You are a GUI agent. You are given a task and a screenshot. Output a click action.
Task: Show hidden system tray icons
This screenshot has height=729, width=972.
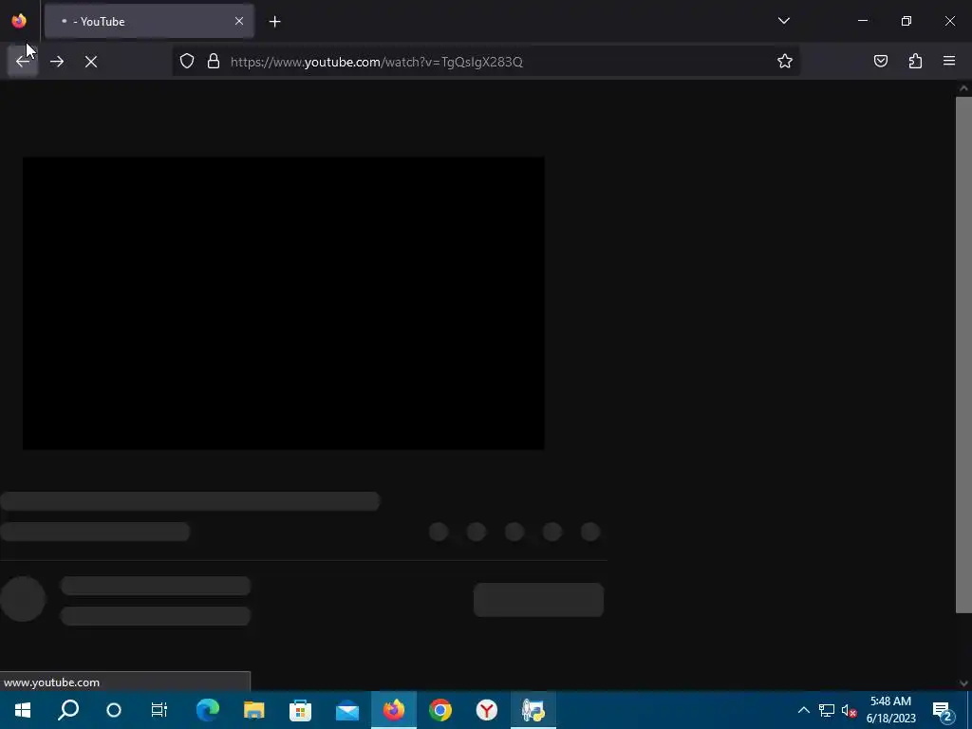[803, 710]
